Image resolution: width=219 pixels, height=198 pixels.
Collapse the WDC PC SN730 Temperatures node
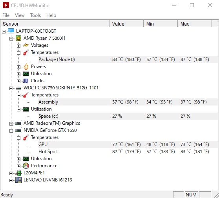point(18,95)
